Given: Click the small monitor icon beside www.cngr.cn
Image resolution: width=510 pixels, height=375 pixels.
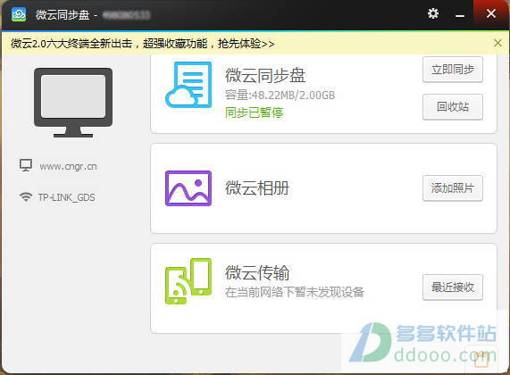Looking at the screenshot, I should point(26,165).
